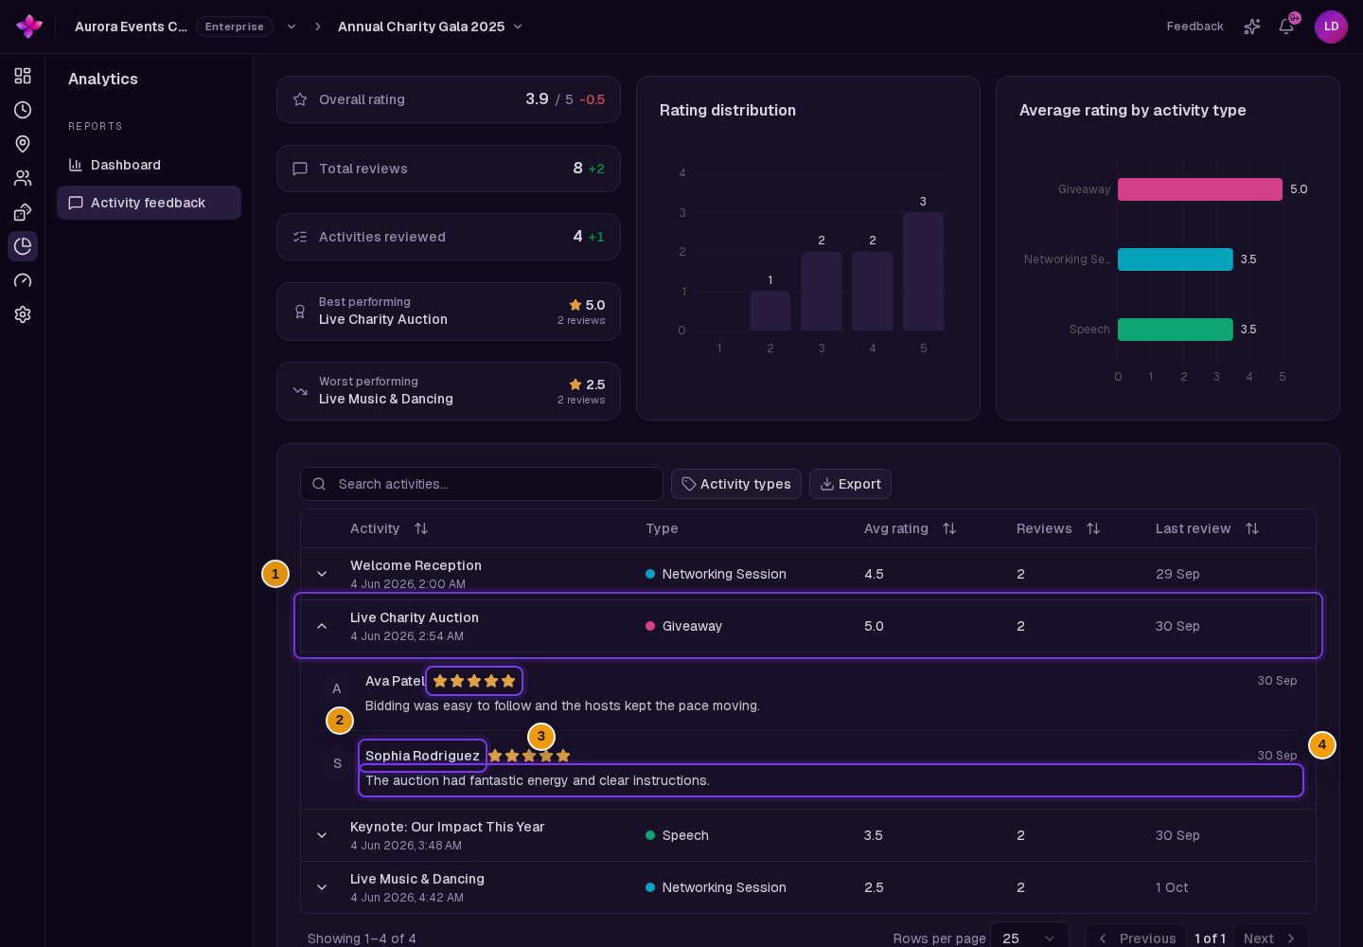Click the Aurora flower logo icon
This screenshot has width=1363, height=947.
[x=29, y=27]
